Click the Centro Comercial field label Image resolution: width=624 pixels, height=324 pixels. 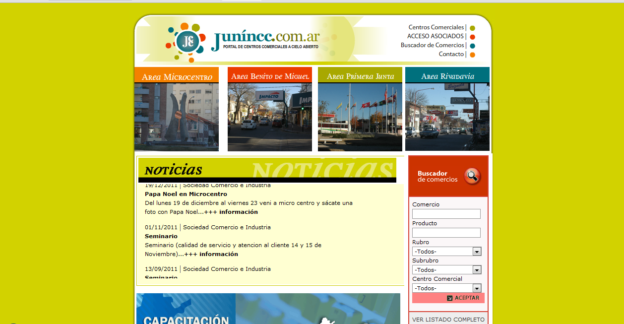coord(437,279)
